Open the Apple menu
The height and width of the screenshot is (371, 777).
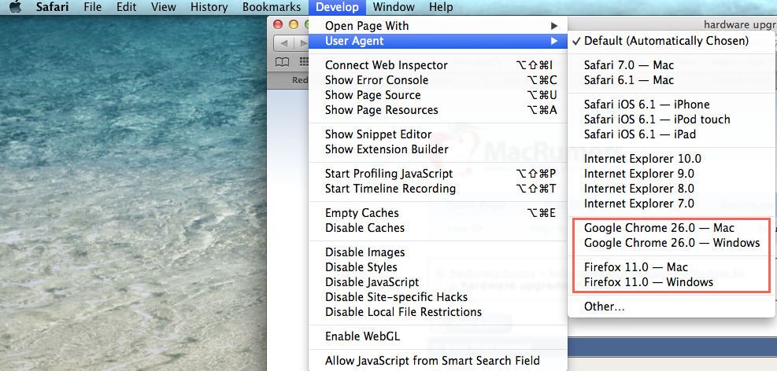pyautogui.click(x=16, y=7)
